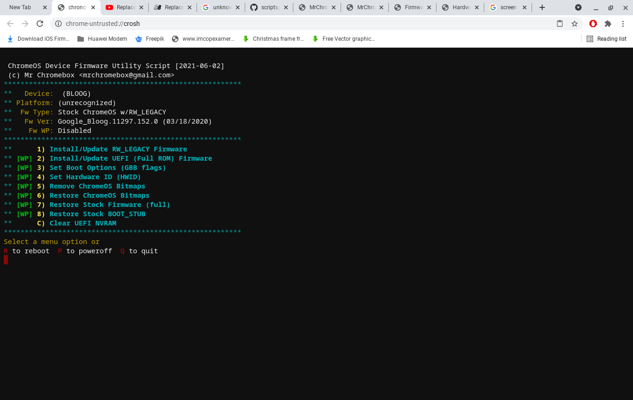Click the 'Install/Update RW_LEGACY Firmware' menu line

118,149
